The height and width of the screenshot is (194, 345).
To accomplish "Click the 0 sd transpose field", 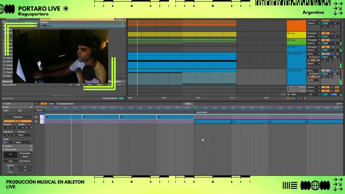I will point(10,161).
